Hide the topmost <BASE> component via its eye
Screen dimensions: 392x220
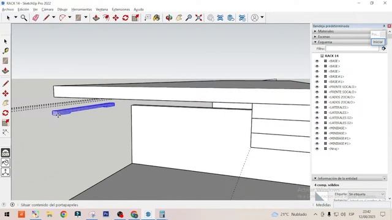(317, 61)
